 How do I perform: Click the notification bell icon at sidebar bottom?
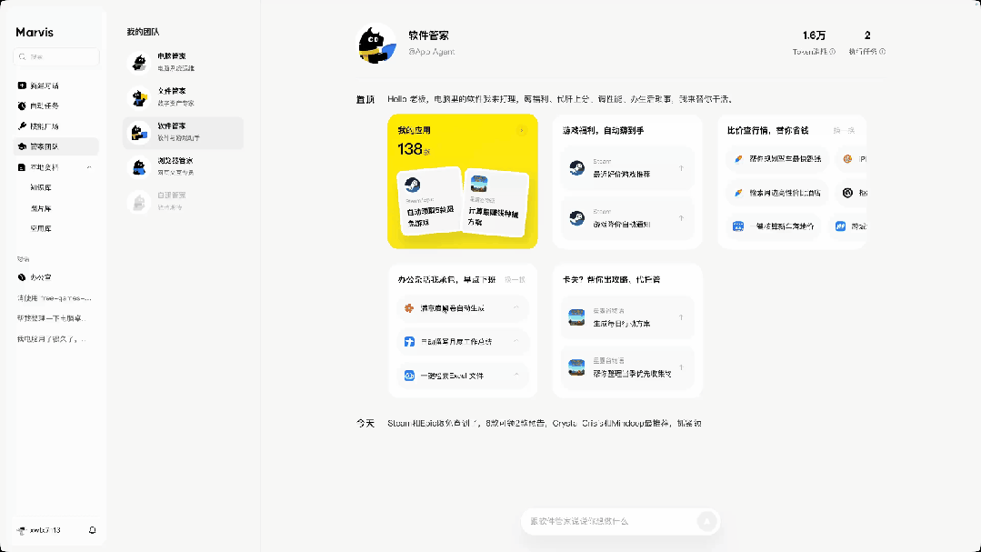[x=92, y=530]
